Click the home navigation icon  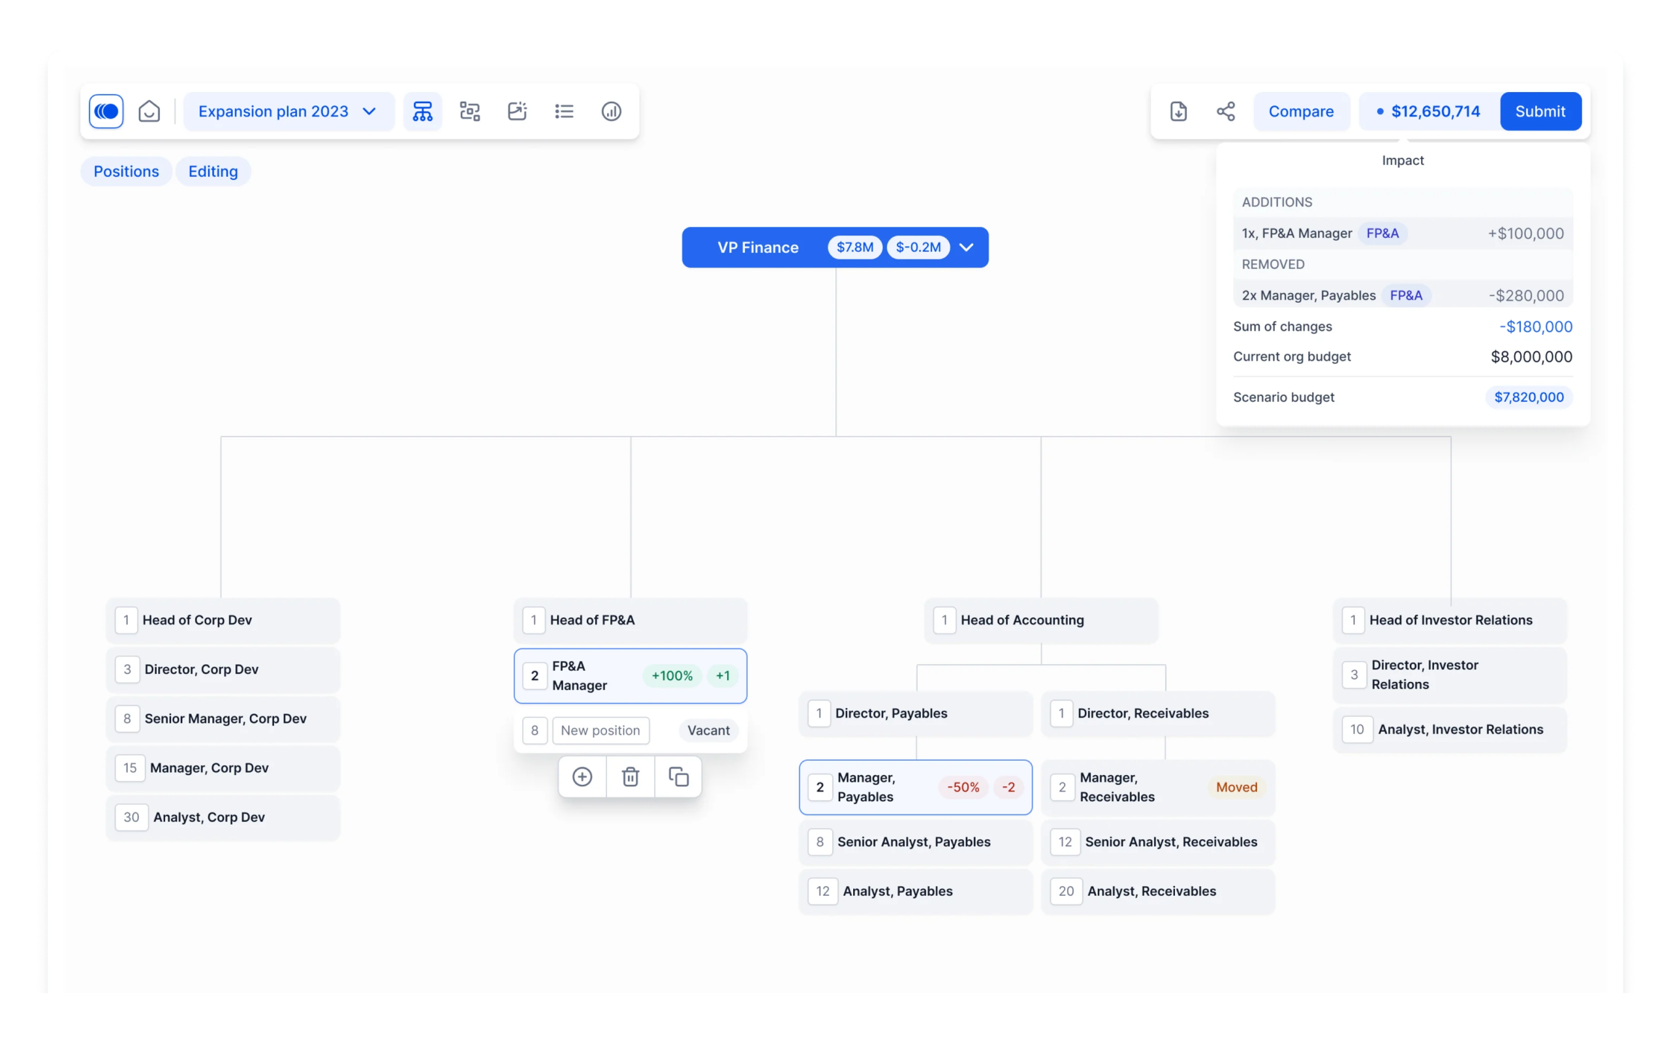[x=149, y=111]
